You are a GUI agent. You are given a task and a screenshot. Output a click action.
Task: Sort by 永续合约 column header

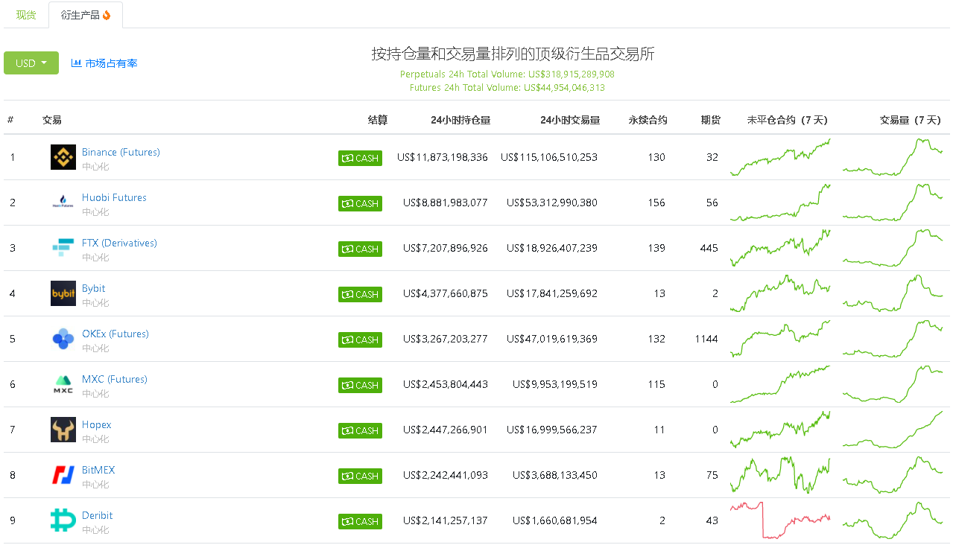pos(648,119)
